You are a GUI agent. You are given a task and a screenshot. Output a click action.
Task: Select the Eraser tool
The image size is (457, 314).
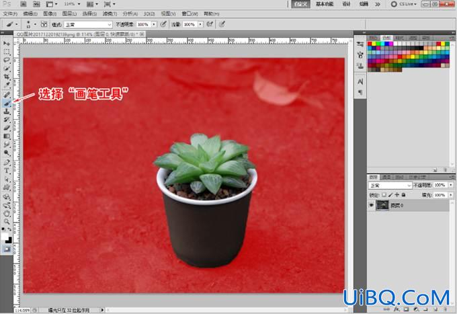[7, 128]
